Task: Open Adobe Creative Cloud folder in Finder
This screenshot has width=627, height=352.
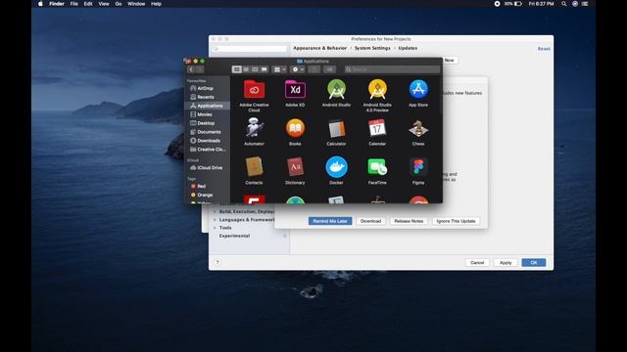Action: point(254,89)
